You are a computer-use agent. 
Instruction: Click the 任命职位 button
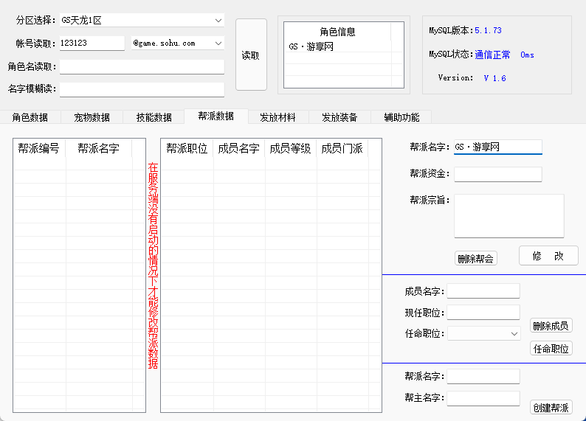point(551,349)
